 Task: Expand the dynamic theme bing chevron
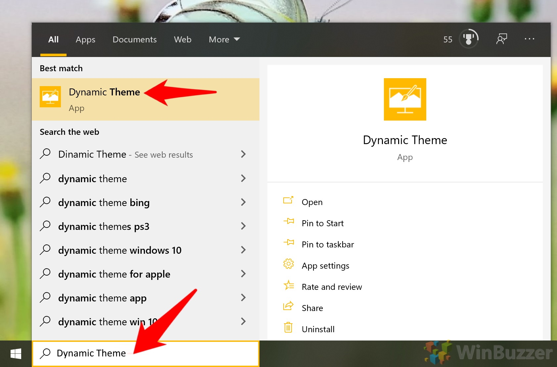pyautogui.click(x=243, y=202)
